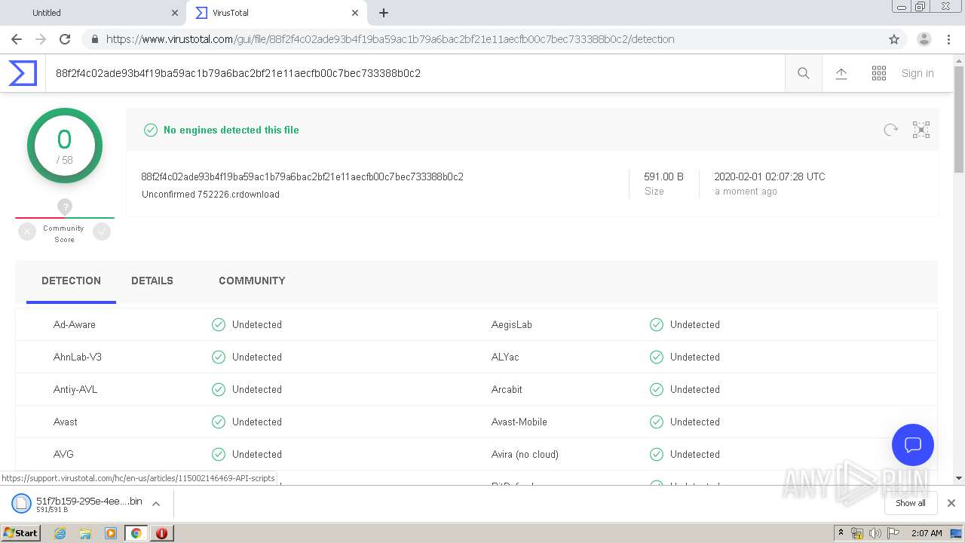965x543 pixels.
Task: Click the 2:07 AM system clock
Action: [x=927, y=533]
